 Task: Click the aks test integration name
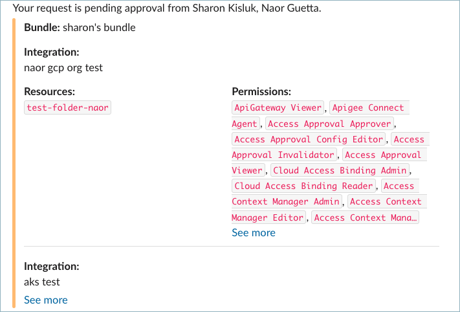pos(42,282)
